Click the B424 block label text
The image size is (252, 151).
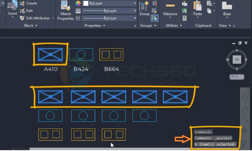[81, 69]
